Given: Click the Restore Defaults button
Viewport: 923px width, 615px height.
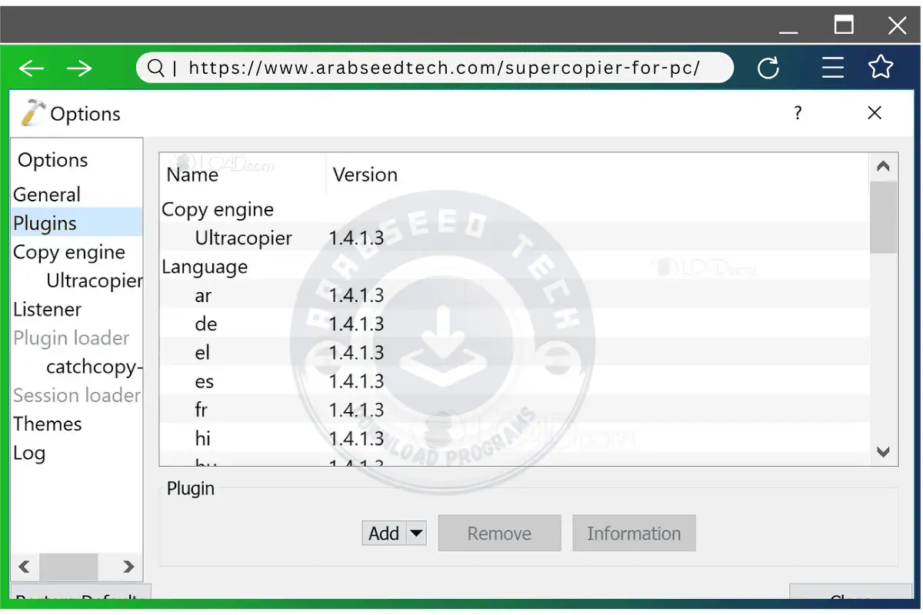Looking at the screenshot, I should pos(79,600).
